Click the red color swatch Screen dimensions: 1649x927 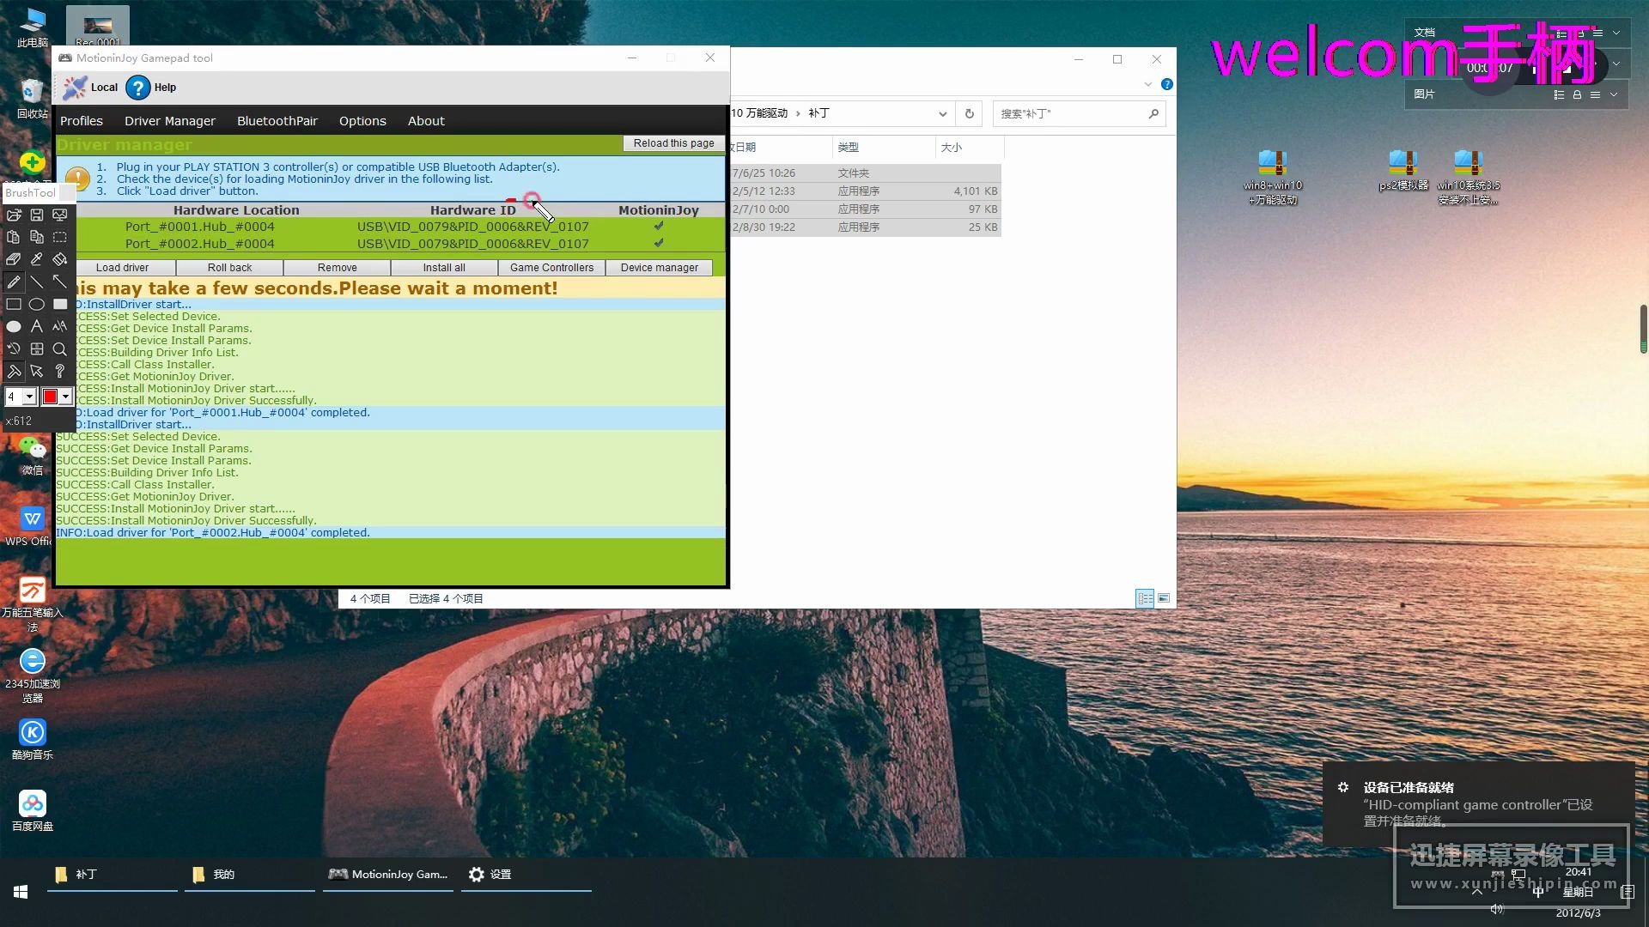(50, 397)
